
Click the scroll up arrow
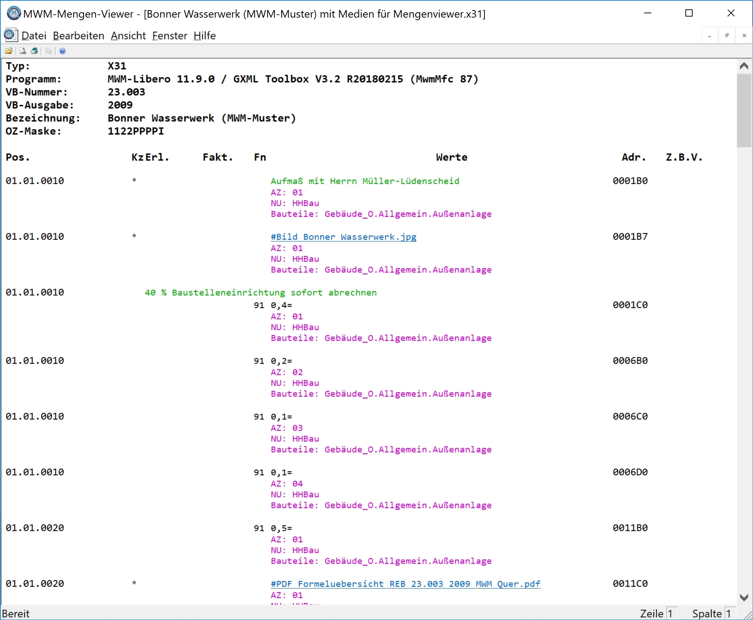[744, 66]
